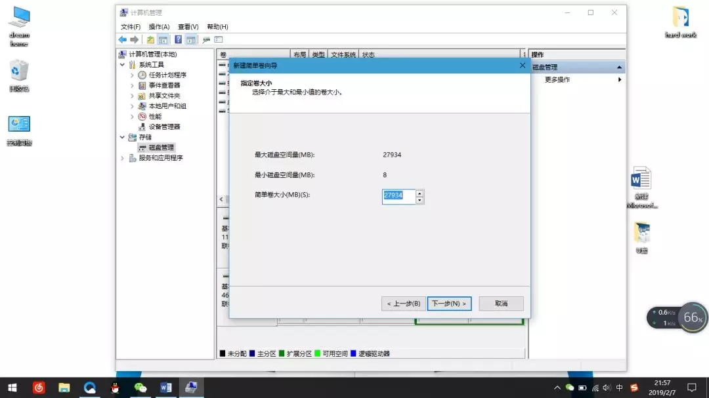Click the back navigation arrow in toolbar

[122, 39]
